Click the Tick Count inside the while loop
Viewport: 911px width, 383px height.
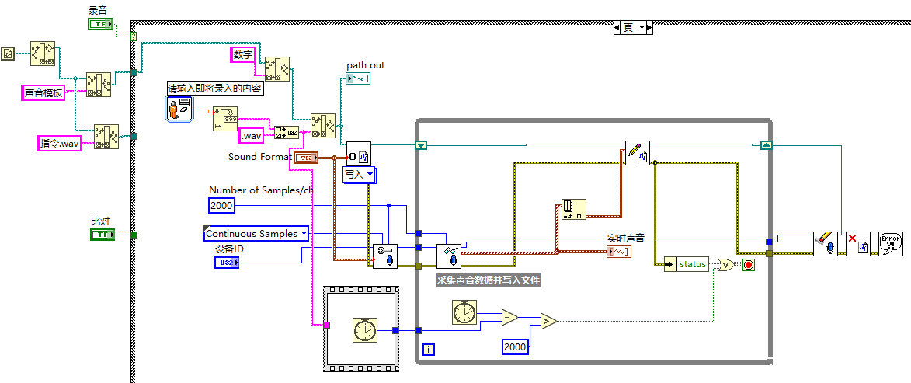point(464,312)
